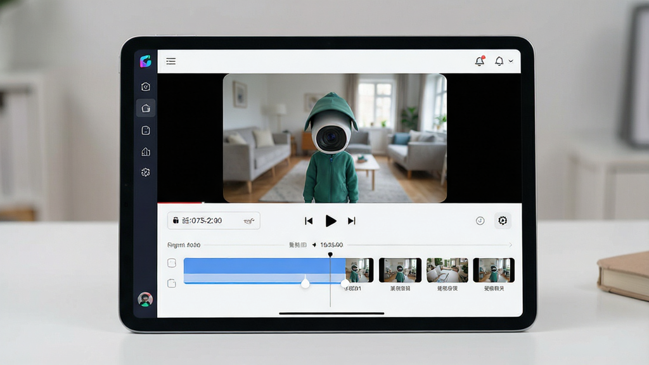Toggle the lower track checkbox left of the timeline
The width and height of the screenshot is (649, 365).
172,283
